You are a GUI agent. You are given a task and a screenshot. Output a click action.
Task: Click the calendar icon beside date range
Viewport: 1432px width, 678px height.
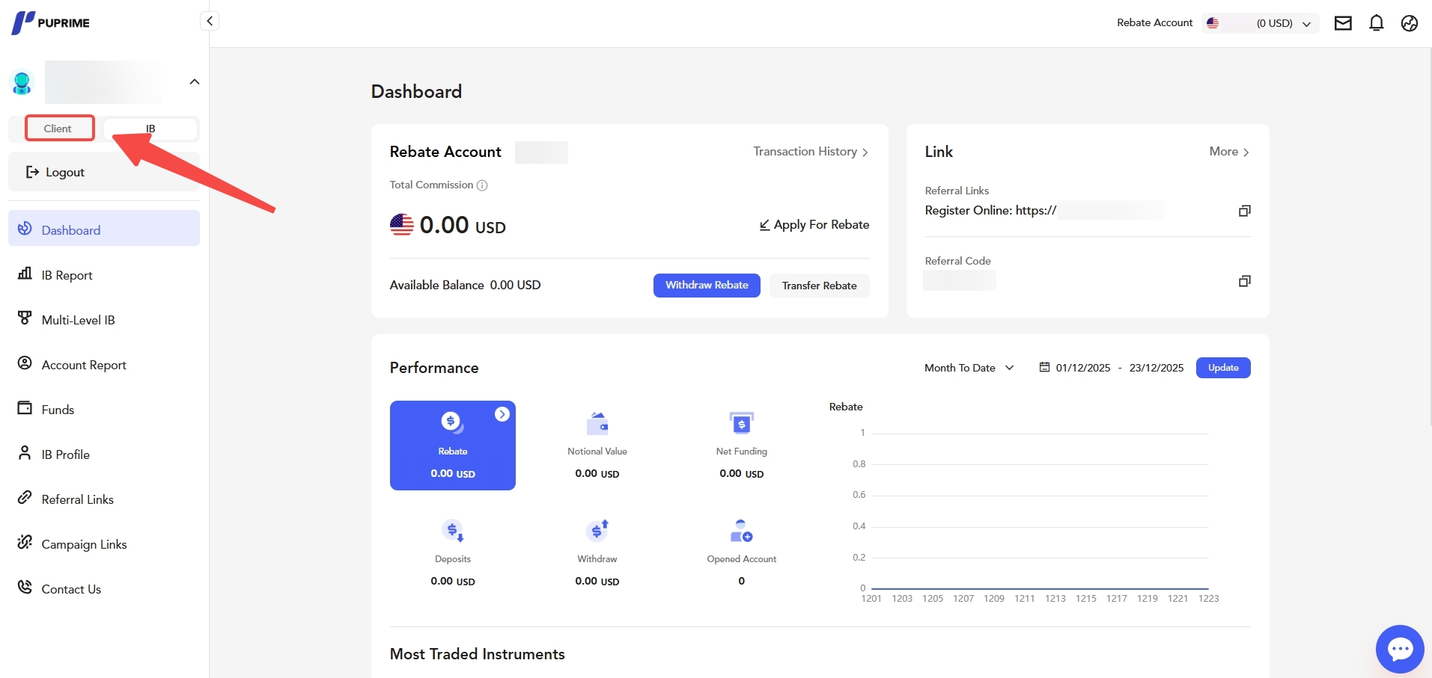[1044, 367]
